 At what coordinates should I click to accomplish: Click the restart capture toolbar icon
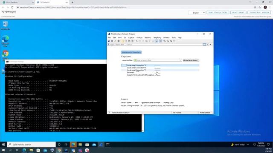click(x=115, y=41)
